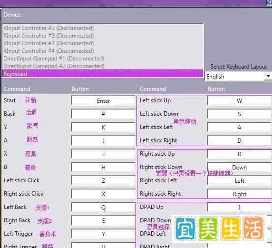Edit Left Back binding field Q
Image resolution: width=272 pixels, height=248 pixels.
click(x=103, y=208)
